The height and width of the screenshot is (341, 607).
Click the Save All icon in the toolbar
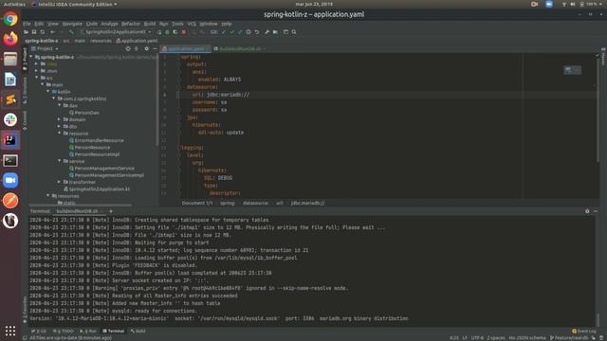click(x=34, y=32)
